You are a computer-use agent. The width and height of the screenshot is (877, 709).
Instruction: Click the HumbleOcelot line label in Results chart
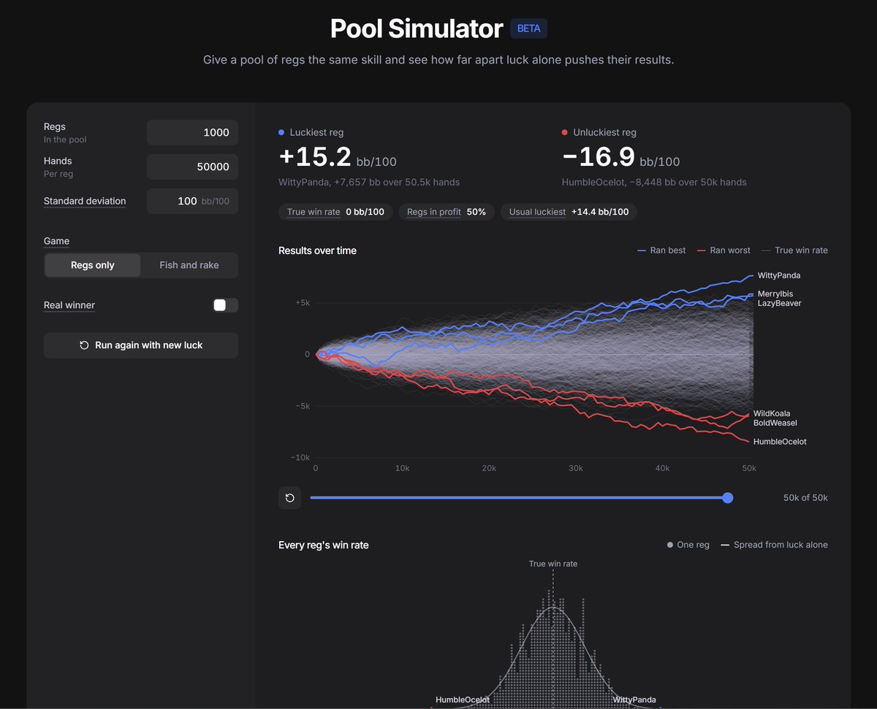[x=780, y=442]
